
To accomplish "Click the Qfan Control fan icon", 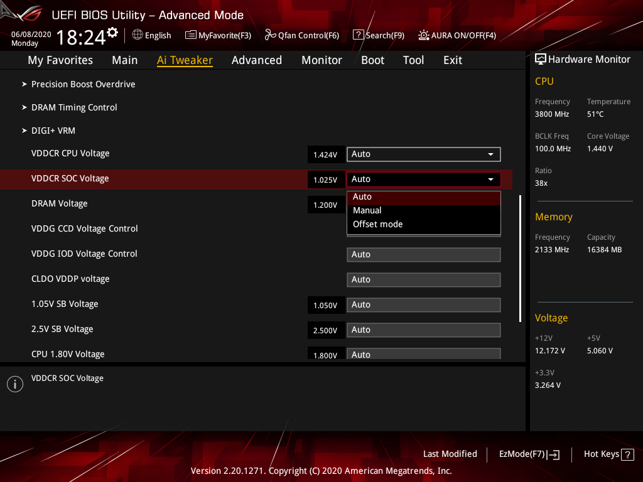I will click(270, 35).
